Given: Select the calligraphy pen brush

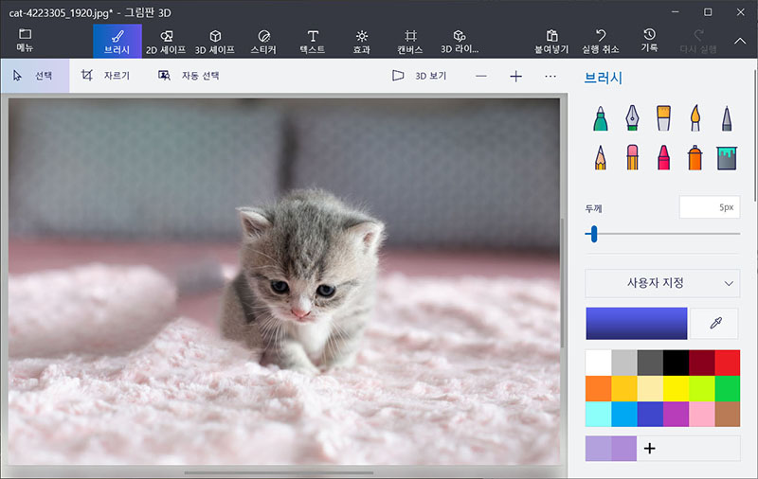Looking at the screenshot, I should [x=632, y=118].
